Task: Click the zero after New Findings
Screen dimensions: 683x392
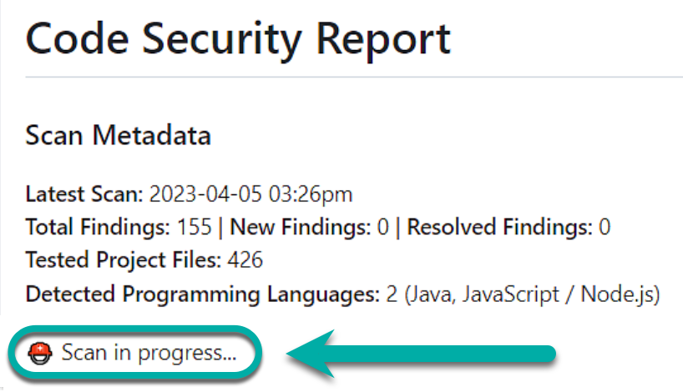Action: pyautogui.click(x=383, y=228)
